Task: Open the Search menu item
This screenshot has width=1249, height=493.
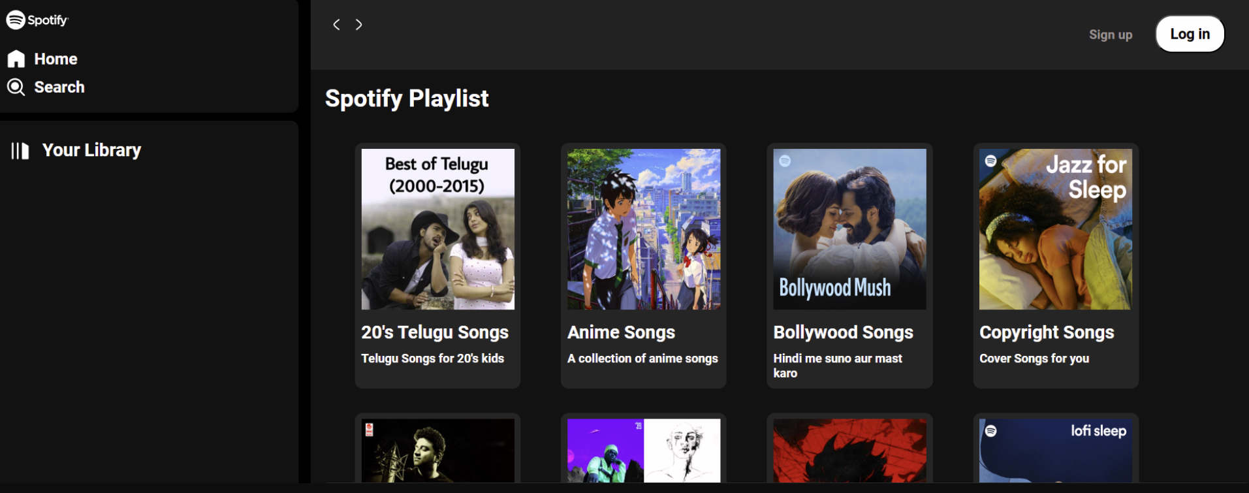Action: tap(59, 87)
